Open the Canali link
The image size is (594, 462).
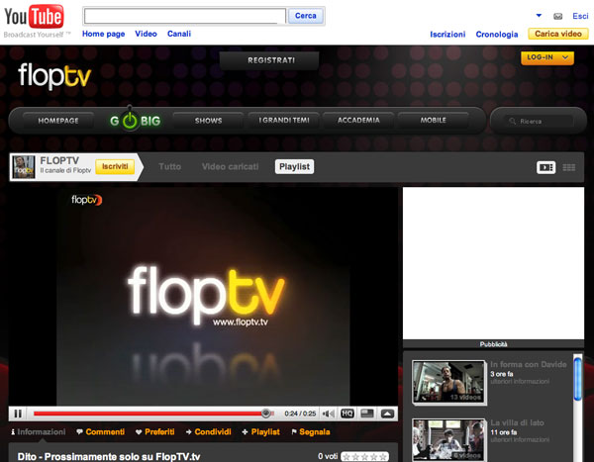[x=179, y=34]
